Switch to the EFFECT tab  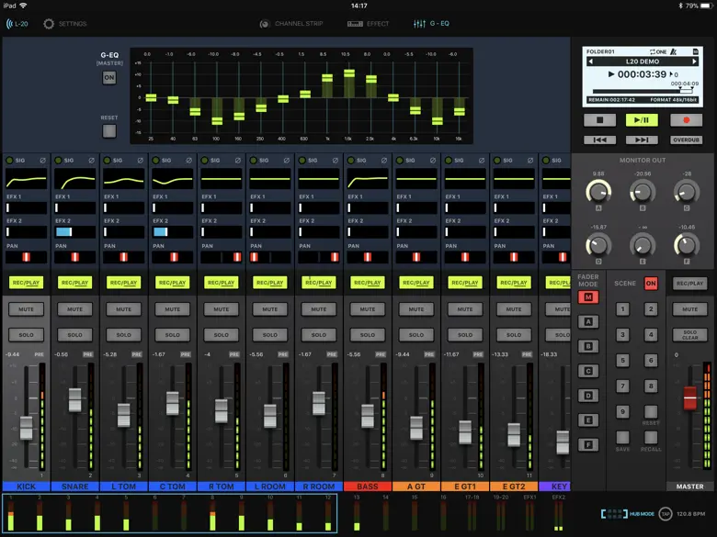click(x=369, y=24)
